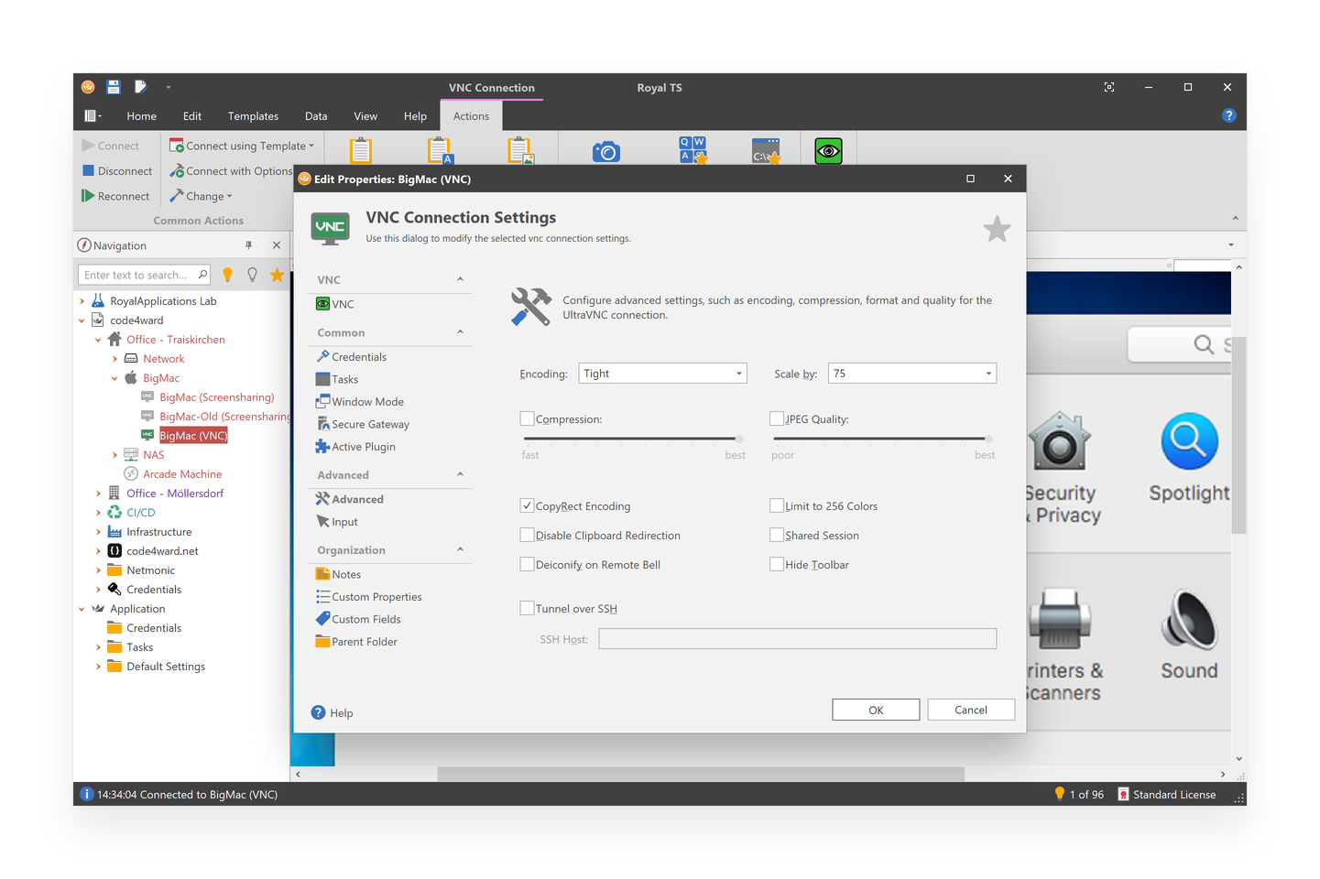
Task: Click the SSH Host input field
Action: pos(796,638)
